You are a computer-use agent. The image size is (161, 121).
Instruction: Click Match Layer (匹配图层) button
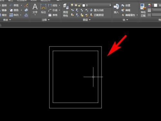[97, 15]
